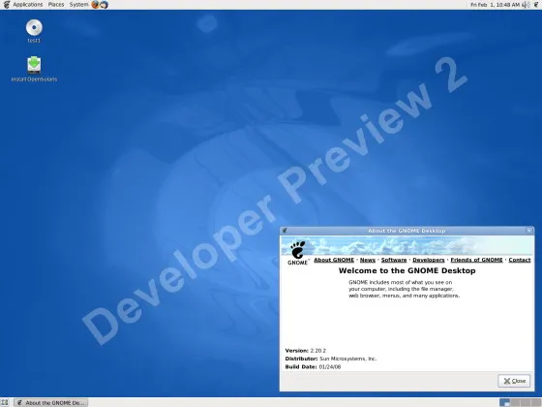Follow the Software link

(x=394, y=260)
